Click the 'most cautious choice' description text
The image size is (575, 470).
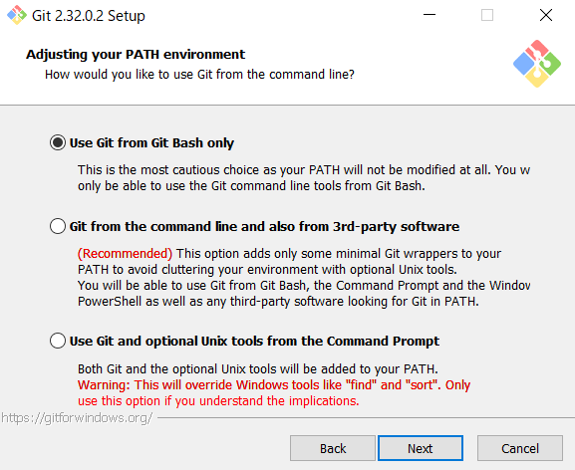coord(304,177)
